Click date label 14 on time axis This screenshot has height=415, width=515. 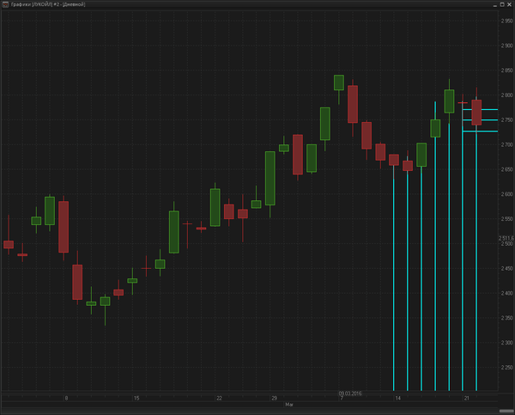397,398
